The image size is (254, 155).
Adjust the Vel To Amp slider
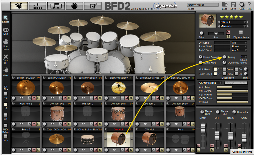(232, 91)
